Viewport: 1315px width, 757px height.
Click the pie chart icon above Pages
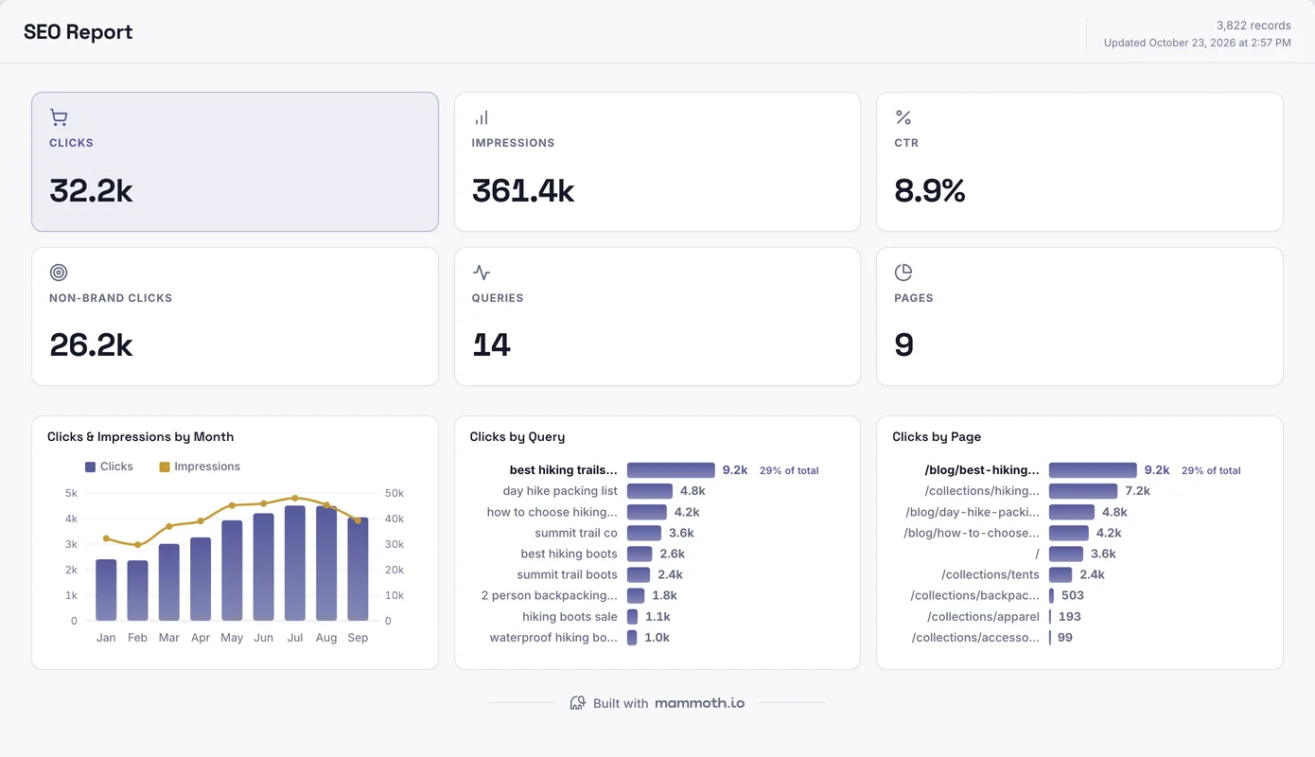coord(903,273)
